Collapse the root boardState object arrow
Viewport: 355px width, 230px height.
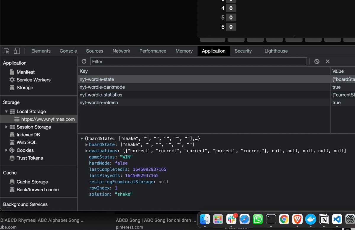click(82, 138)
